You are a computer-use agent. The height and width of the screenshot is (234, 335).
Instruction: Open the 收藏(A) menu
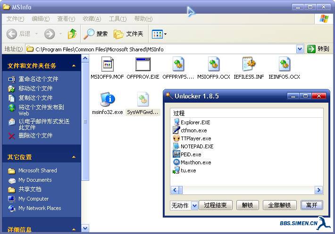pos(92,19)
